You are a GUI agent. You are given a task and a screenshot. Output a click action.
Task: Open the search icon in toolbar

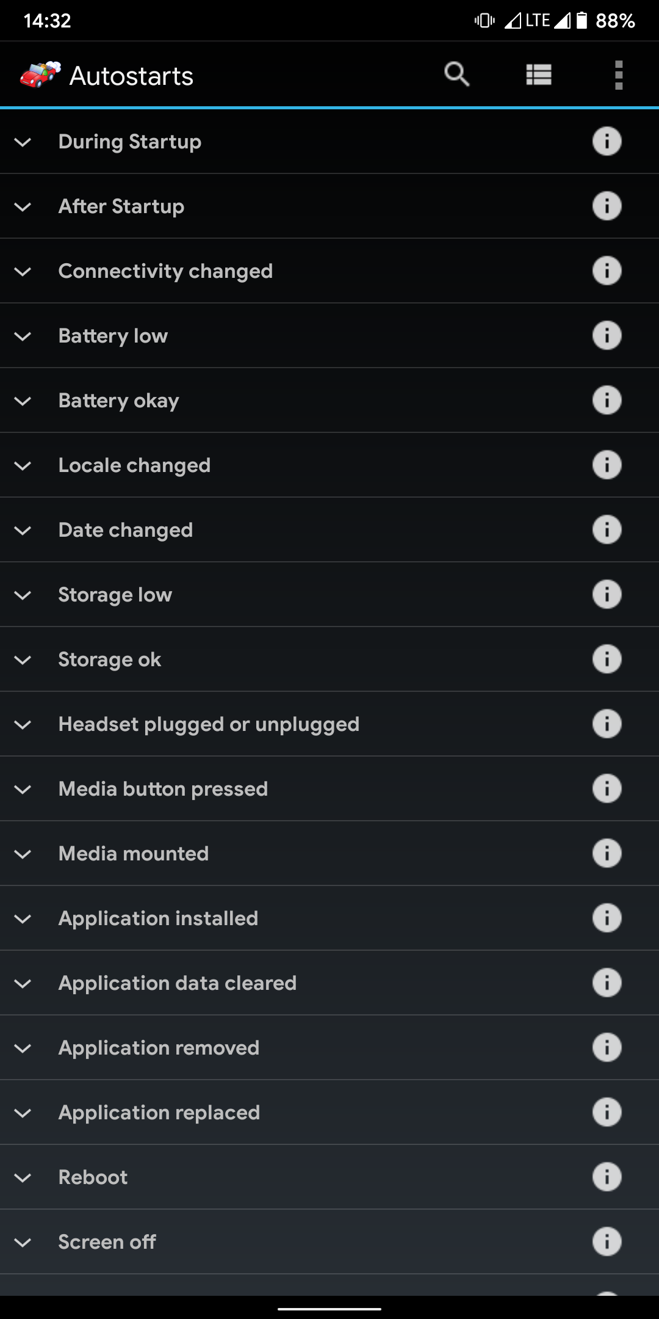(x=456, y=74)
